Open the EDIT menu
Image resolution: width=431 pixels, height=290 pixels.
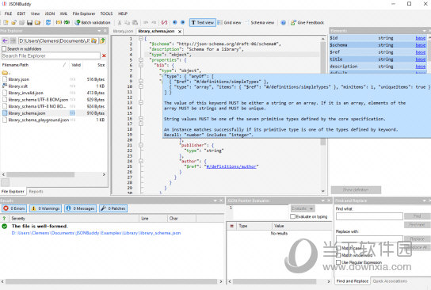pos(21,13)
